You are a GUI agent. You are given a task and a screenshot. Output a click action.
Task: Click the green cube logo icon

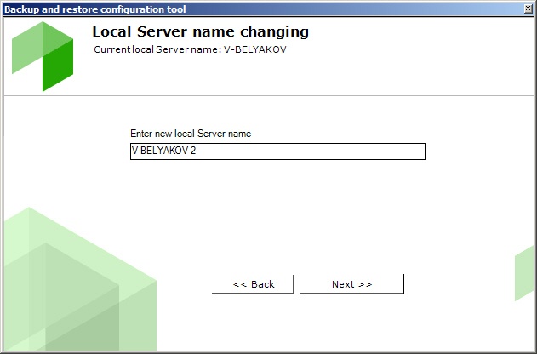pyautogui.click(x=43, y=56)
